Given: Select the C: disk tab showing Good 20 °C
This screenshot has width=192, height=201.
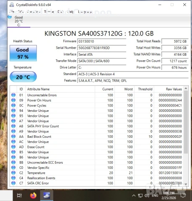Looking at the screenshot, I should point(19,21).
